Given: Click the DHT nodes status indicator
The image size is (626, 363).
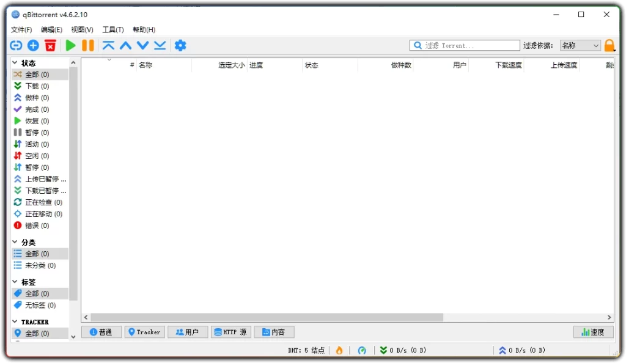Looking at the screenshot, I should [307, 350].
